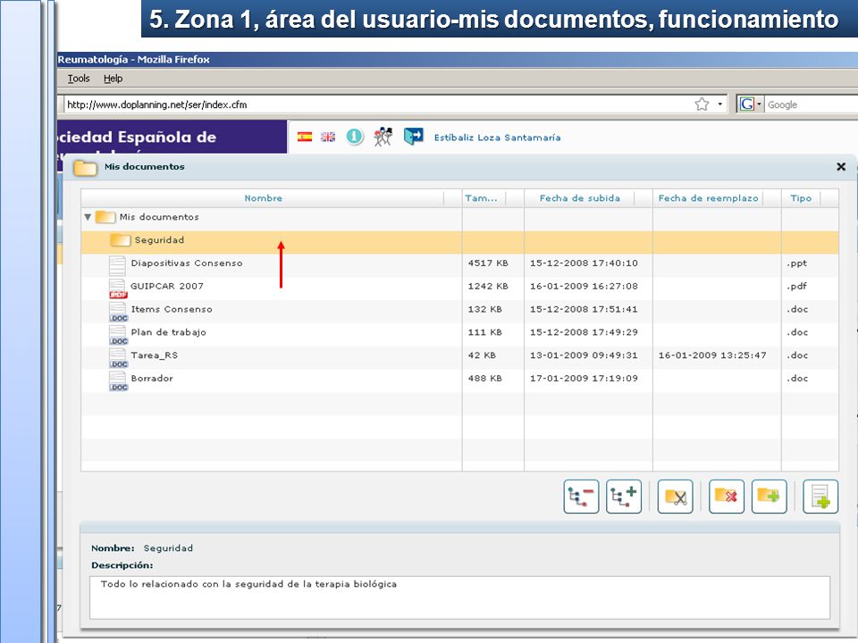Click the Tarea_RS DOC icon

(x=118, y=357)
